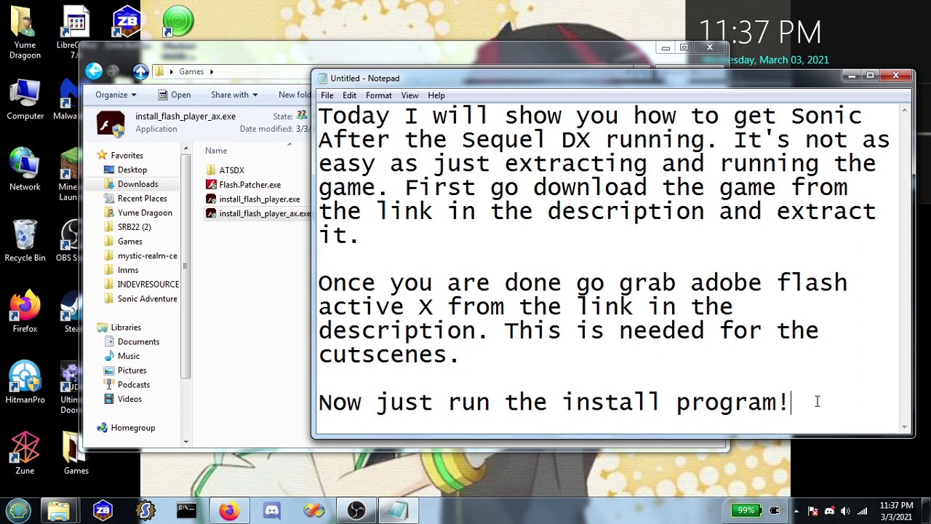The image size is (931, 524).
Task: Click the battery 99% indicator
Action: coord(746,510)
